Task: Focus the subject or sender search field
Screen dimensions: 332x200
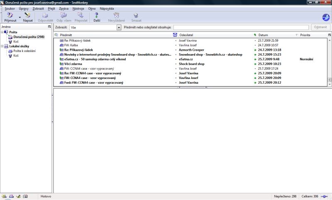Action: click(241, 27)
